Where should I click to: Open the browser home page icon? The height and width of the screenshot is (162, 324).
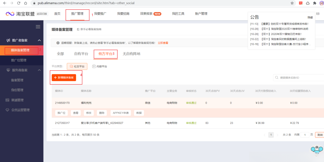pos(25,3)
